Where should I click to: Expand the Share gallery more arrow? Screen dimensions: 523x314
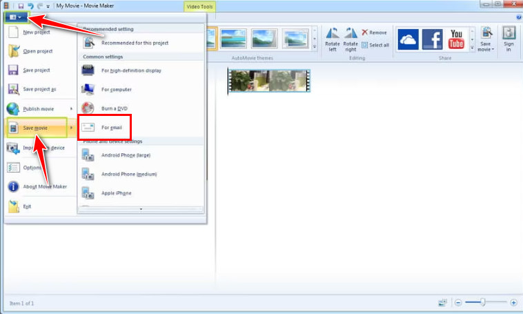[471, 47]
